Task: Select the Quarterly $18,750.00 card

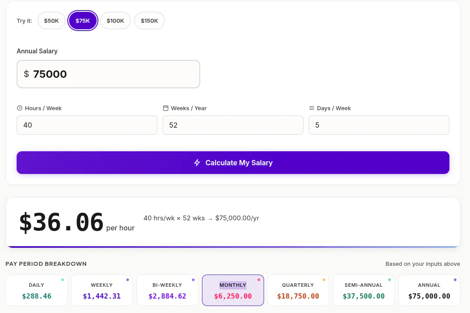Action: coord(298,290)
